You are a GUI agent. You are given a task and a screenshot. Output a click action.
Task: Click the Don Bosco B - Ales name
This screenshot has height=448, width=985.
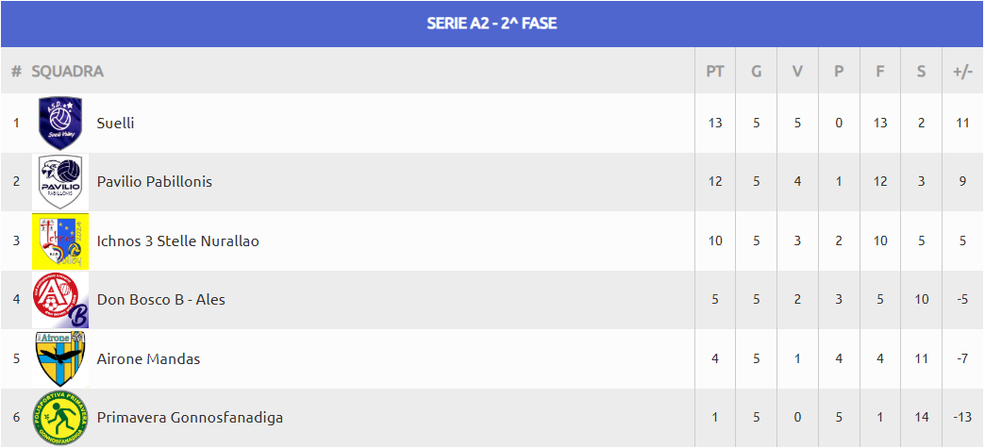point(160,300)
